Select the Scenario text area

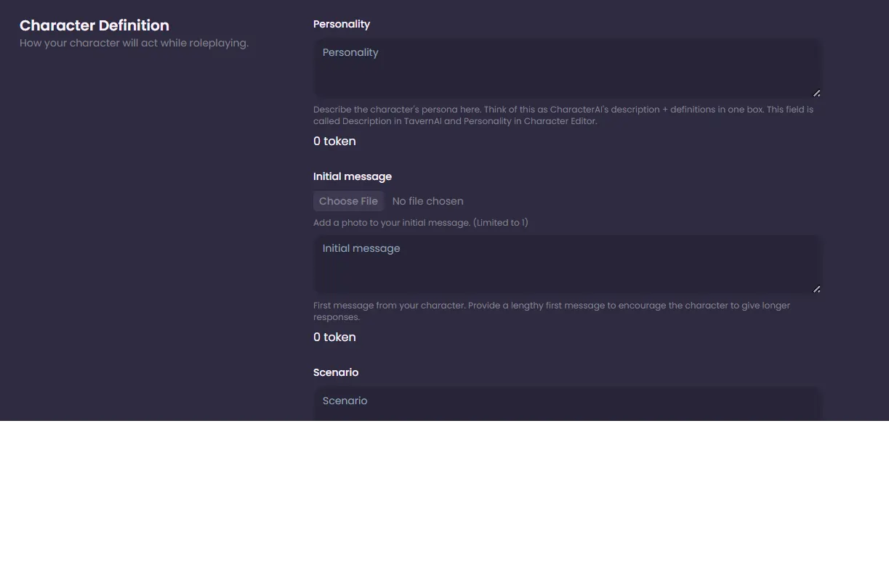click(566, 405)
